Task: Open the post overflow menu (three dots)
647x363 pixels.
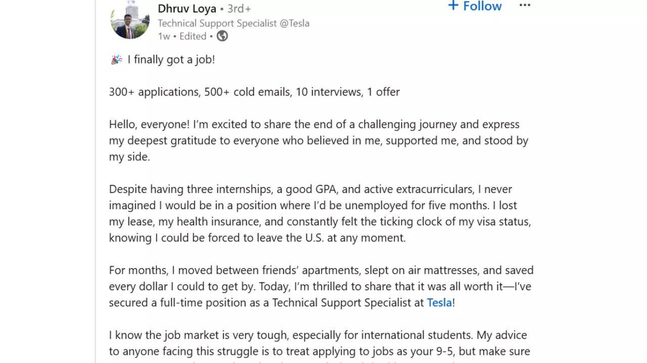Action: [x=525, y=5]
